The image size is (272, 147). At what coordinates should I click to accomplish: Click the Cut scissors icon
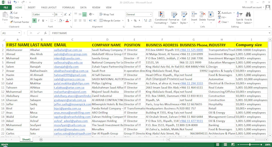[x=12, y=13]
